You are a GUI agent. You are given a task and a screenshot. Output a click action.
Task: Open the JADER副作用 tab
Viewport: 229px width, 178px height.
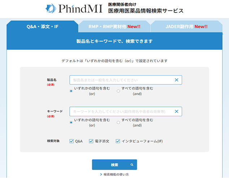click(186, 27)
